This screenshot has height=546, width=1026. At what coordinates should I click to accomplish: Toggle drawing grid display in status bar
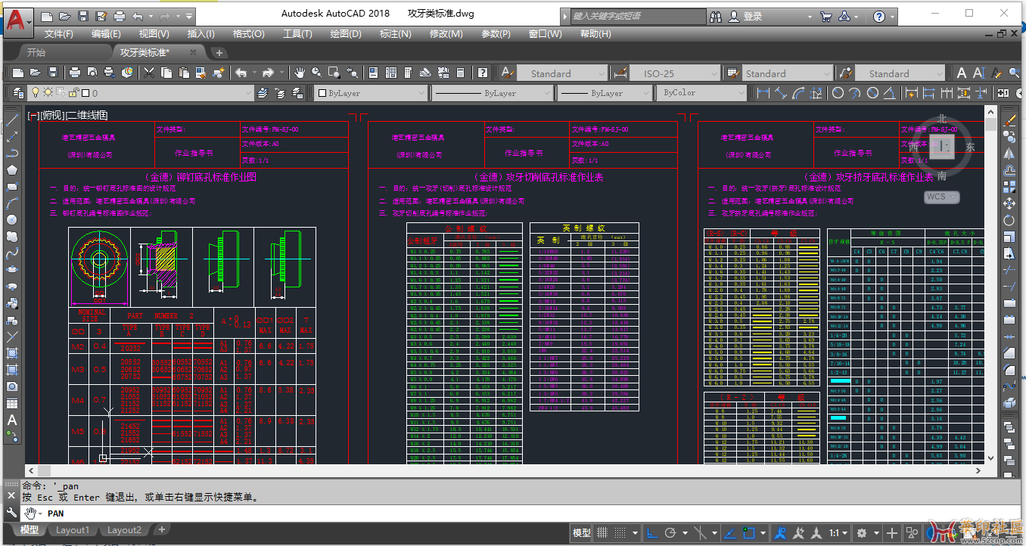pos(602,533)
